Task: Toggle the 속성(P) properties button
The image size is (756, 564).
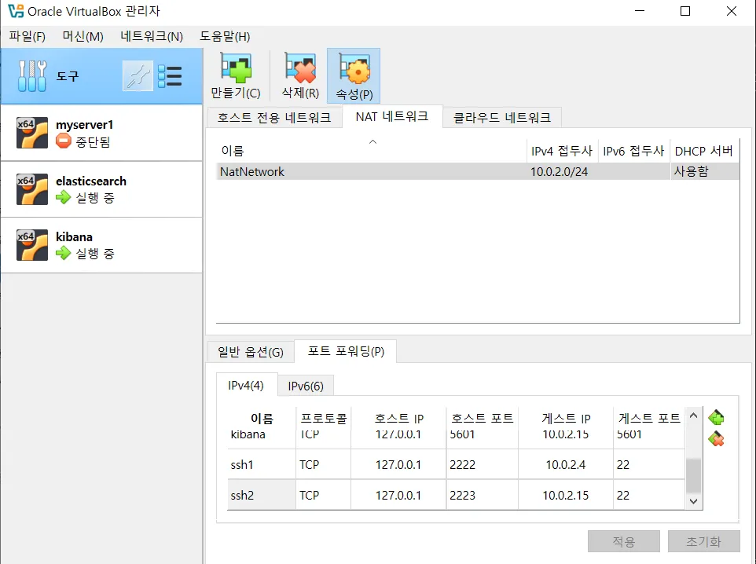Action: pyautogui.click(x=354, y=75)
